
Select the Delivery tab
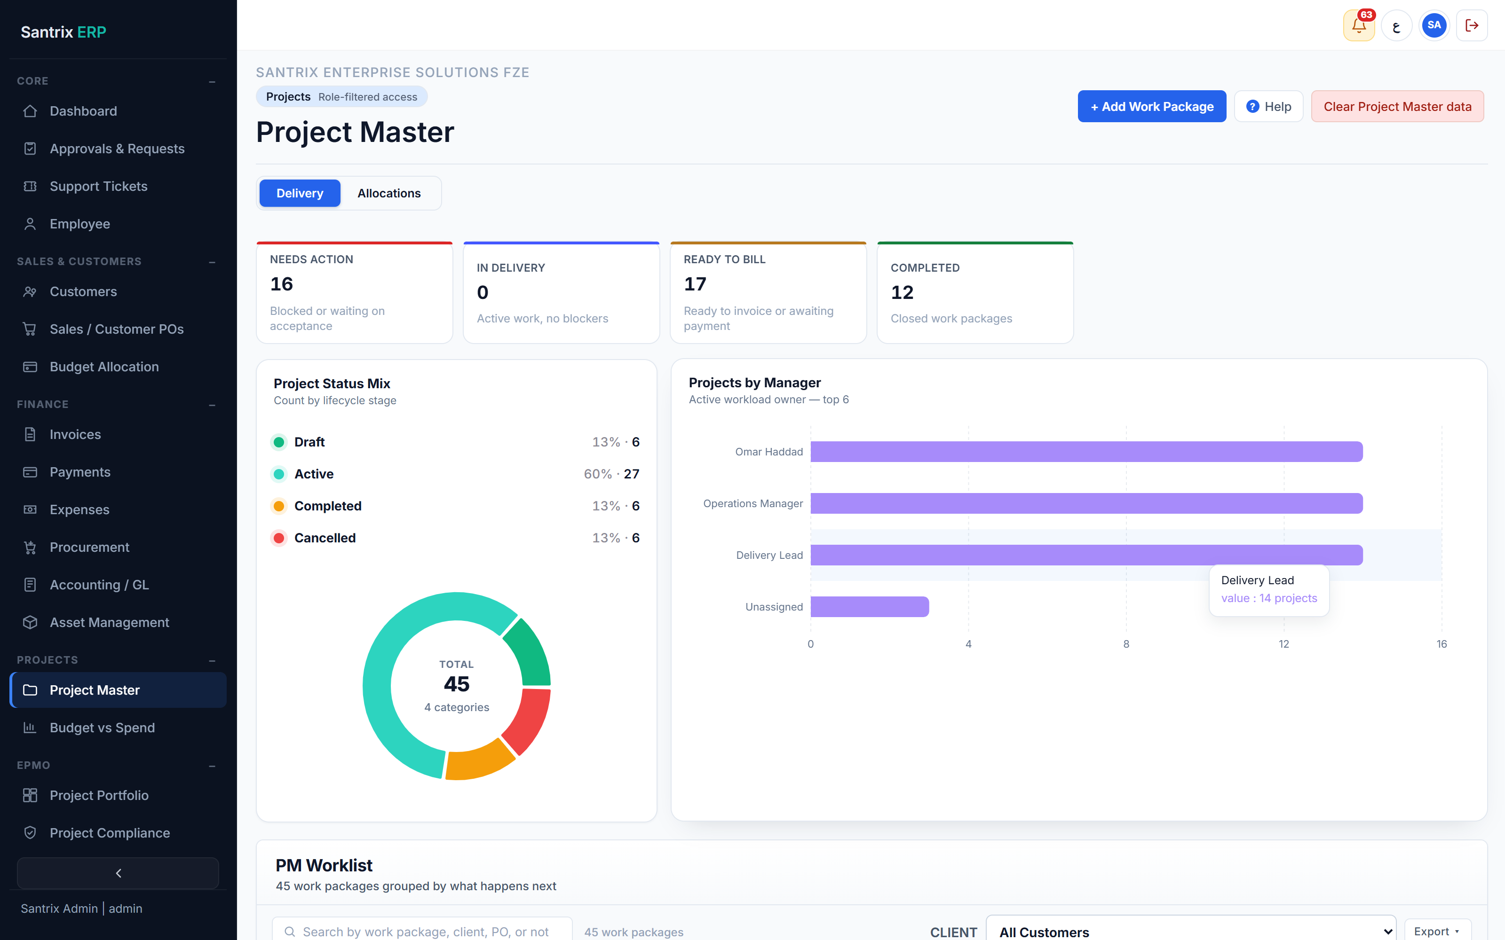pos(300,193)
